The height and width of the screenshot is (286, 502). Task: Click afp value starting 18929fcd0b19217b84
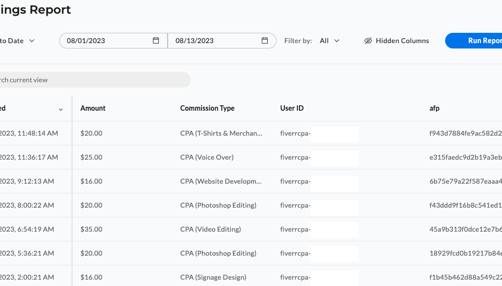466,253
